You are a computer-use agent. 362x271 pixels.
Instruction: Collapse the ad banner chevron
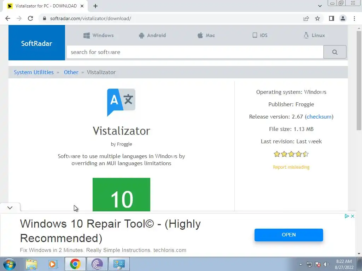pyautogui.click(x=10, y=207)
